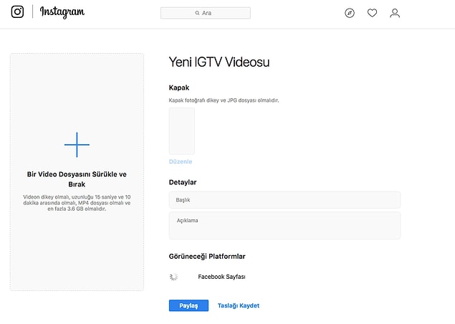
Task: Click the video drag-and-drop upload area
Action: (x=77, y=172)
